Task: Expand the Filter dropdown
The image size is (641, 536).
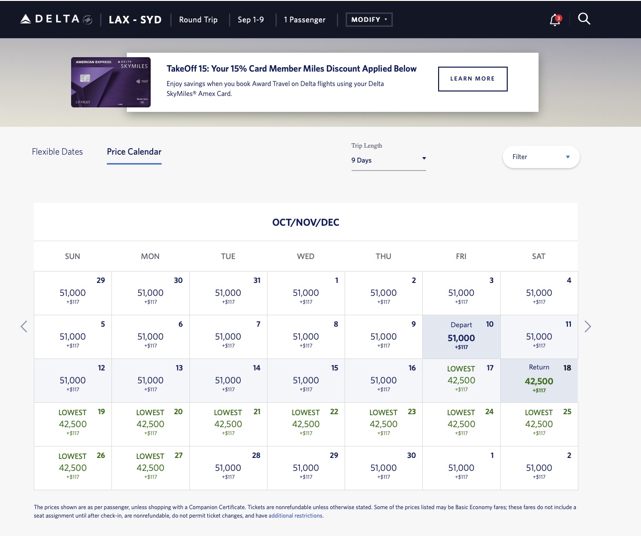Action: (541, 157)
